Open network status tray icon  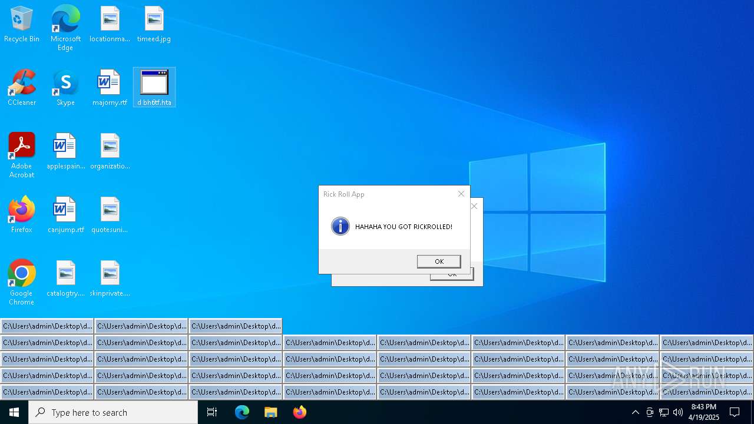click(664, 412)
